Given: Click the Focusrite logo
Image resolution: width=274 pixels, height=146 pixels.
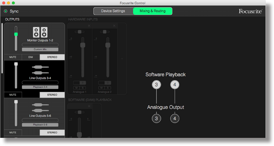Looking at the screenshot, I should pos(250,11).
